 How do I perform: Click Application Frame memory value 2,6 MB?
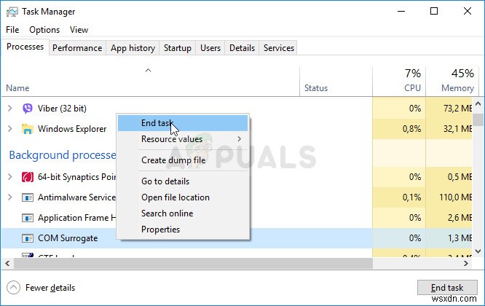(460, 218)
